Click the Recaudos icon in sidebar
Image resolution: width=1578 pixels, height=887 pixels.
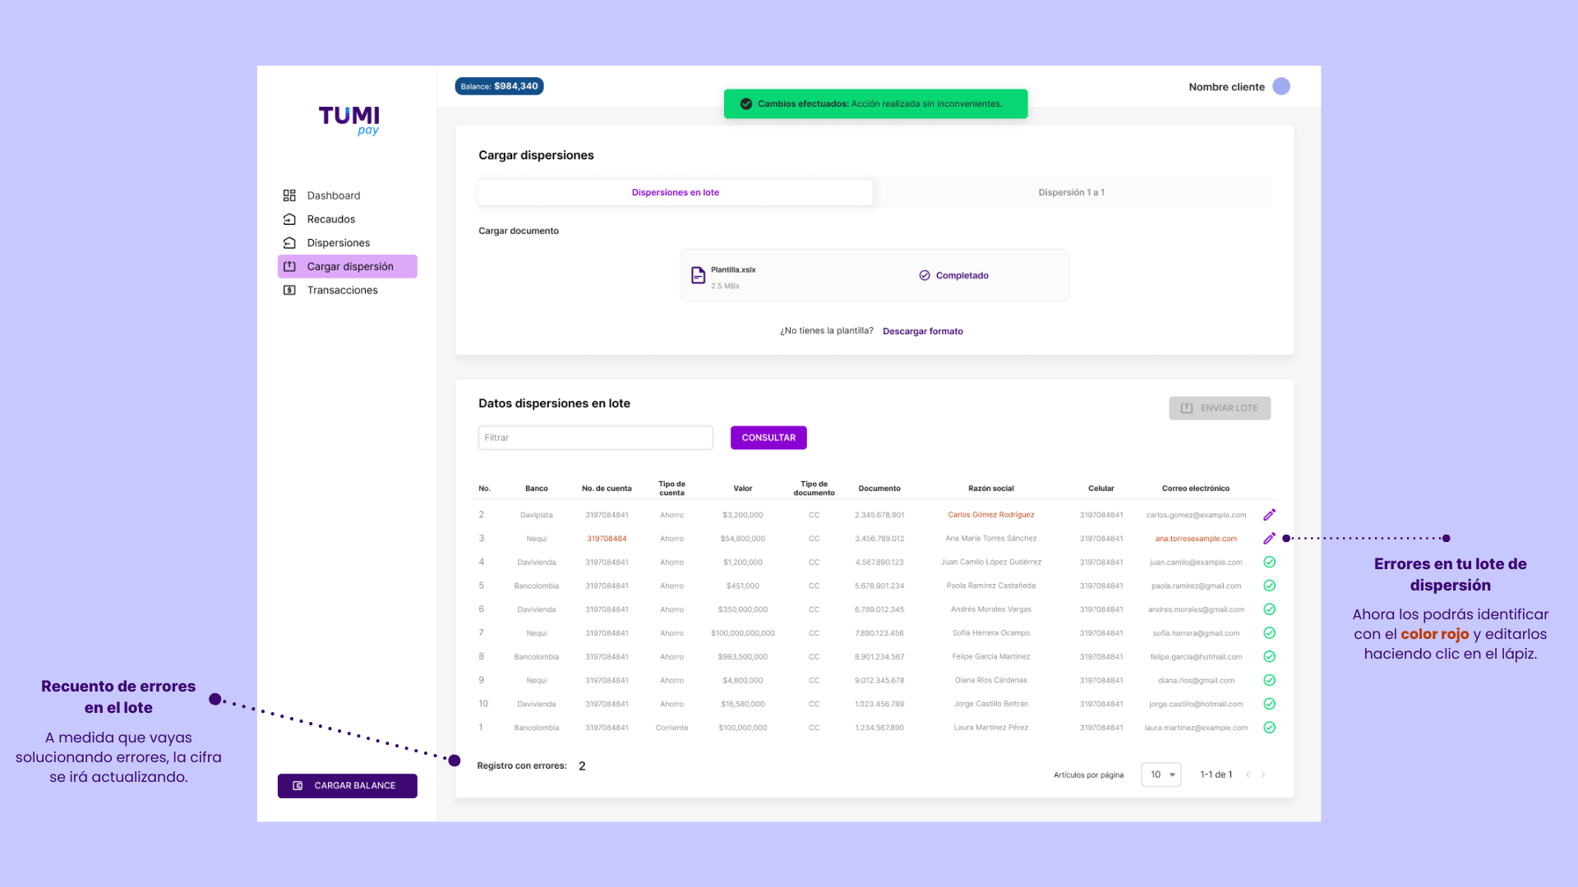pos(289,219)
